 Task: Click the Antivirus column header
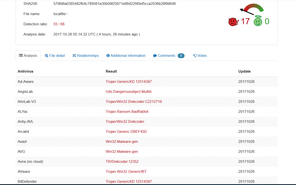tap(25, 71)
